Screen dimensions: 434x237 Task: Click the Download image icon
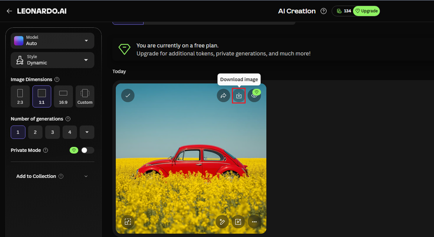tap(239, 96)
